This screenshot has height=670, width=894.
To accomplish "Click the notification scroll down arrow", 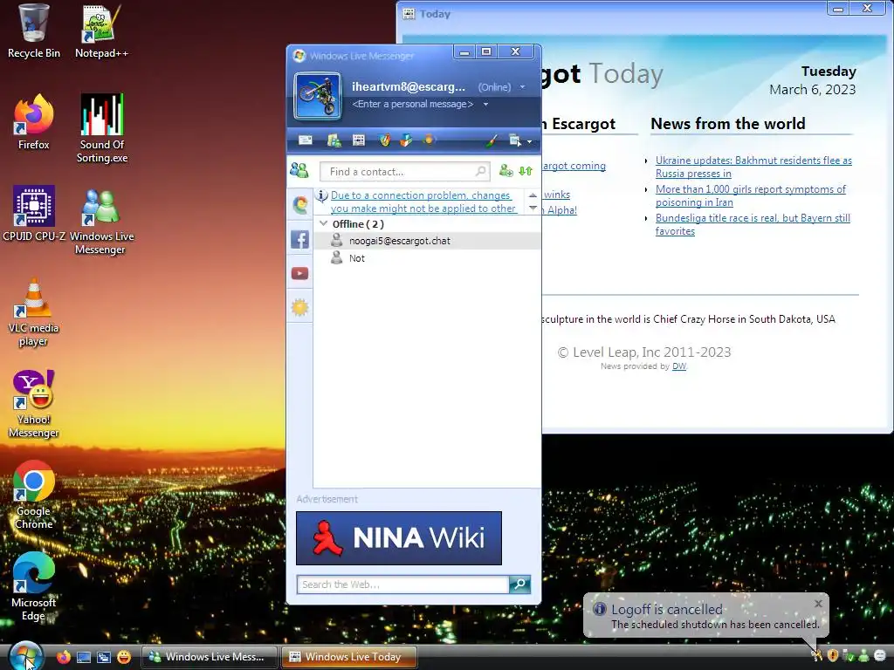I will (533, 208).
